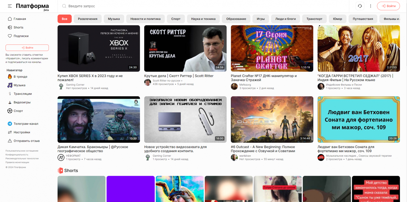This screenshot has height=202, width=407.
Task: Select the Все category chip
Action: pos(65,19)
